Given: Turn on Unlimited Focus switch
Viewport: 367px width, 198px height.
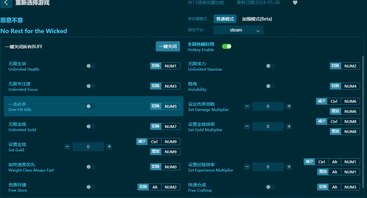Looking at the screenshot, I should click(90, 86).
